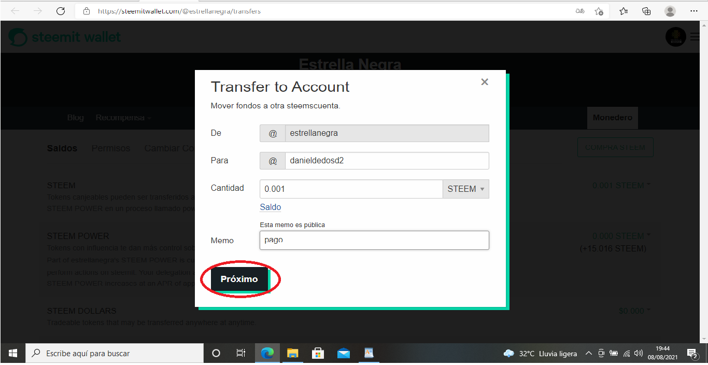Open the Wi-Fi network tray icon
Screen dimensions: 708x365
[627, 354]
